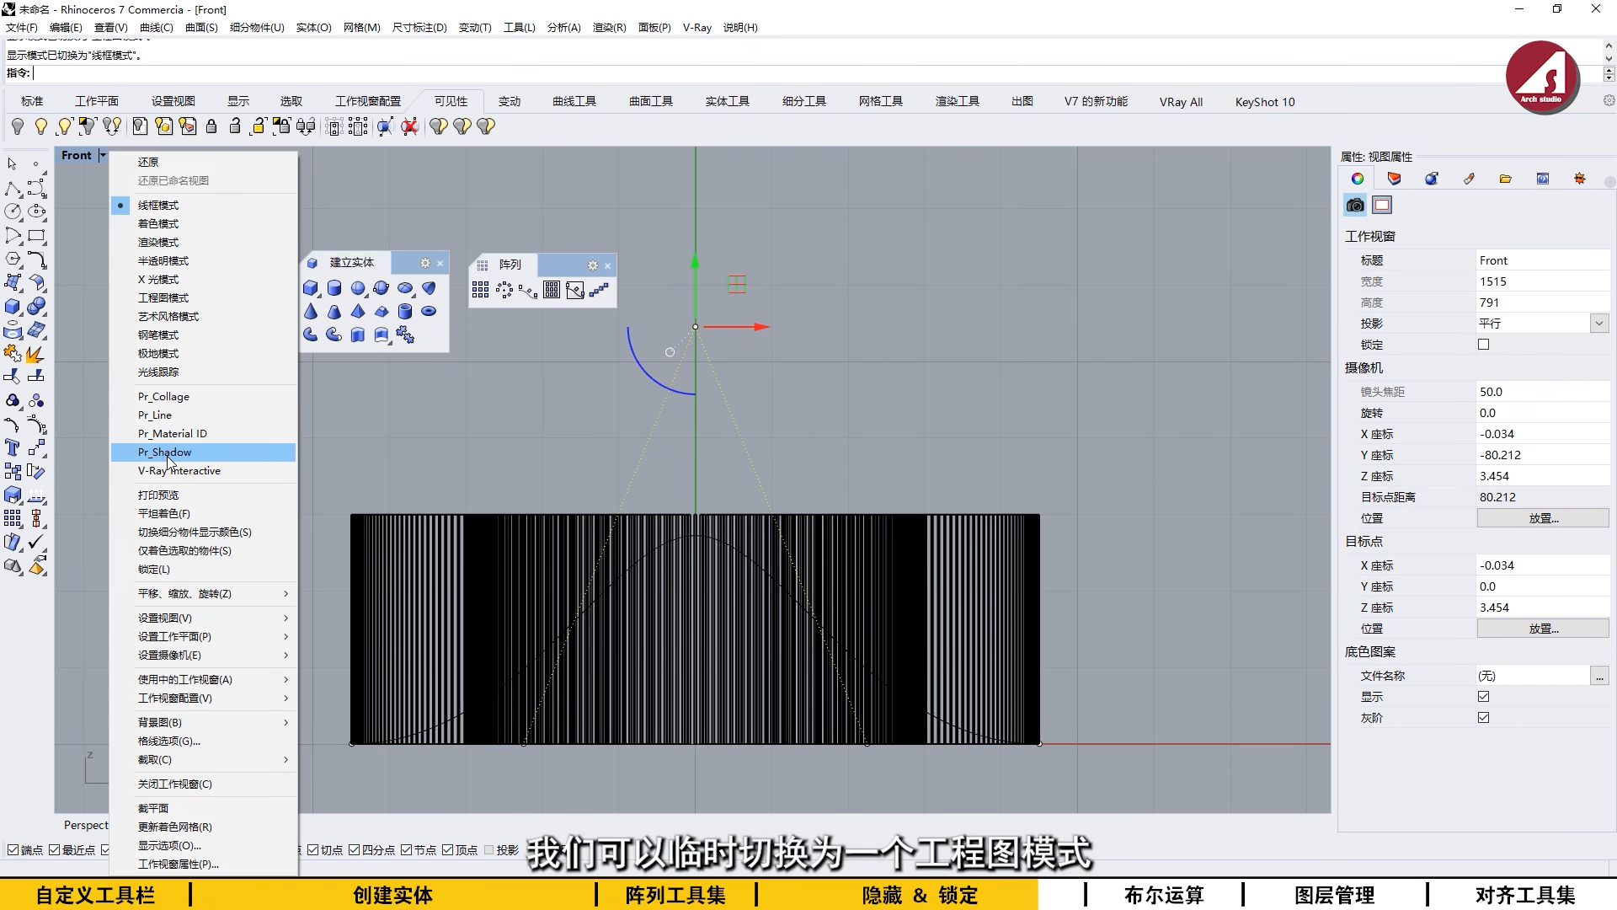Select the pointer tool in left toolbar

pos(13,163)
